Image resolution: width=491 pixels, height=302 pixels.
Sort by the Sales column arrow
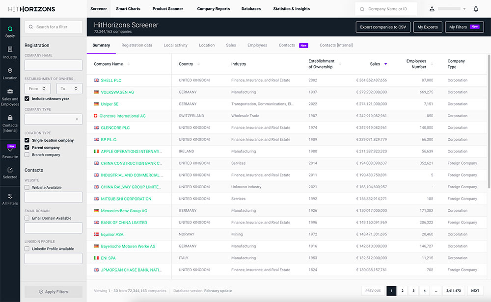[385, 64]
